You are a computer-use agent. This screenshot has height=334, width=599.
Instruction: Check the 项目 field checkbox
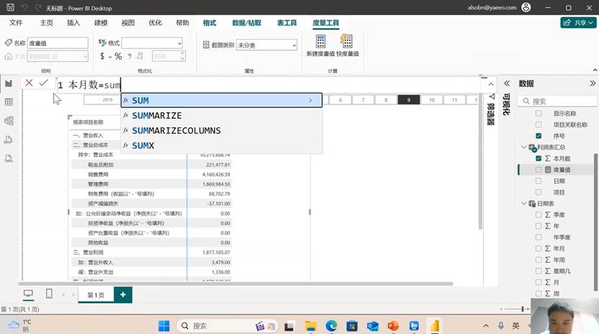538,192
